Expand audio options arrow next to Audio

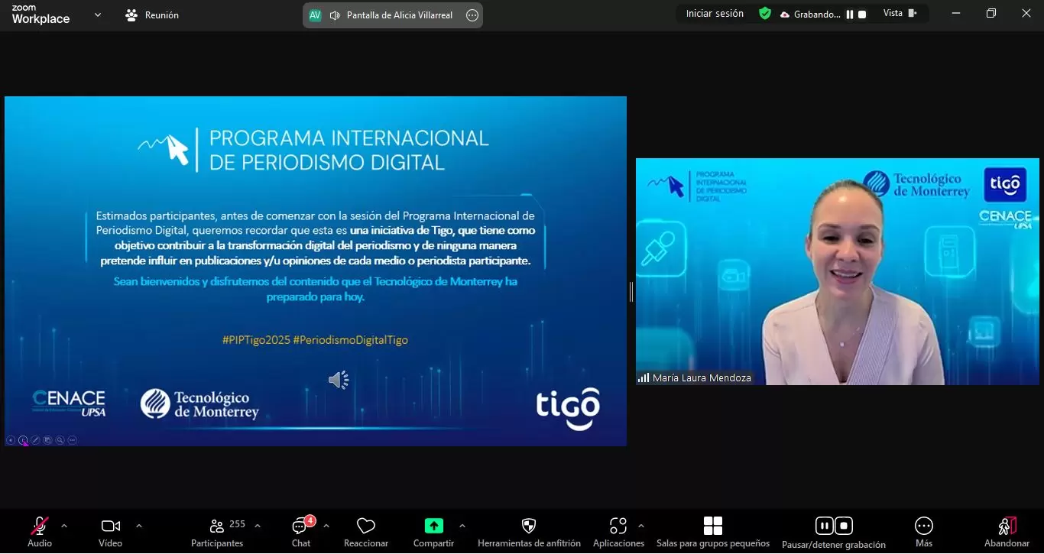point(64,526)
